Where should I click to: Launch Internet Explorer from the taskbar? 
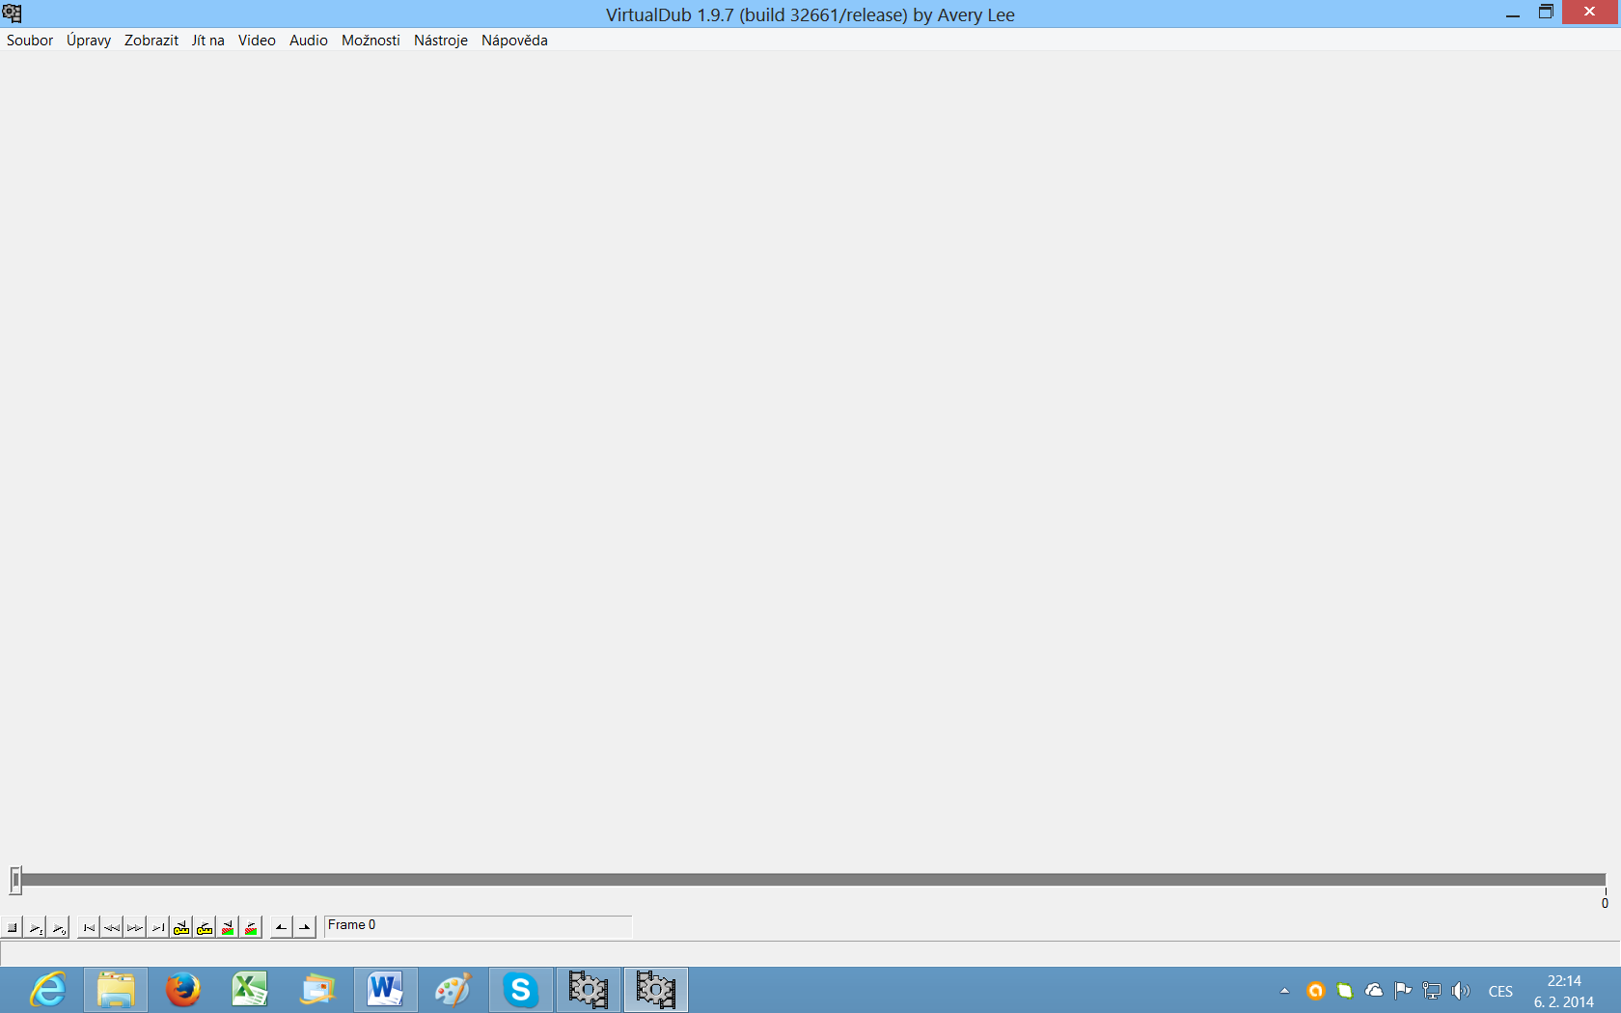click(48, 990)
